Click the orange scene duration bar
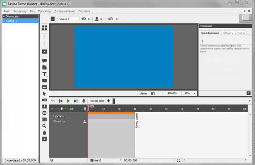The height and width of the screenshot is (165, 255). click(x=111, y=113)
